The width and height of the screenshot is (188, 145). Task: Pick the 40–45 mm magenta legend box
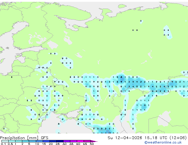click(80, 141)
